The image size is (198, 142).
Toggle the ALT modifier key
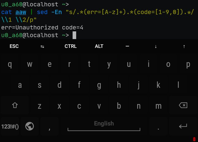tap(99, 46)
